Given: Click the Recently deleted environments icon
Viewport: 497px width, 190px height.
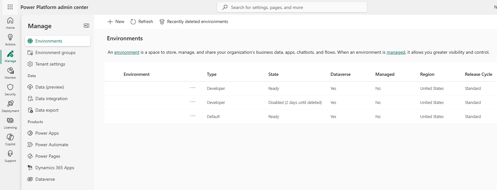Looking at the screenshot, I should pyautogui.click(x=162, y=21).
